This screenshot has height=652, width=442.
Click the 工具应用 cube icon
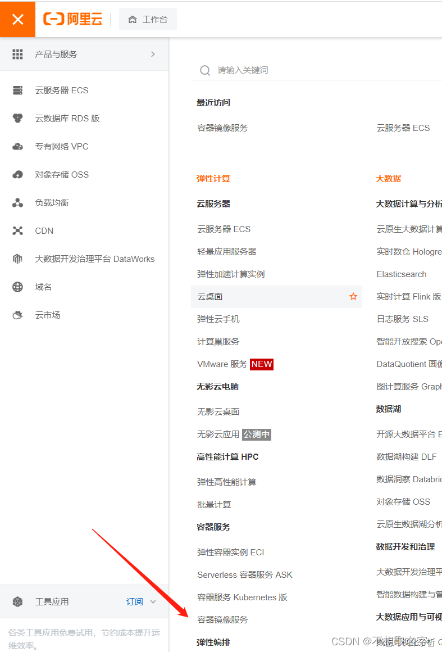tap(17, 601)
